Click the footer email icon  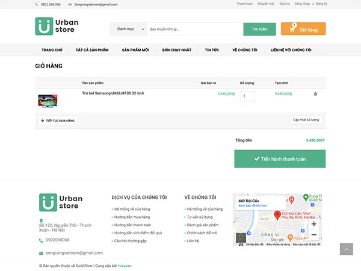click(x=41, y=254)
